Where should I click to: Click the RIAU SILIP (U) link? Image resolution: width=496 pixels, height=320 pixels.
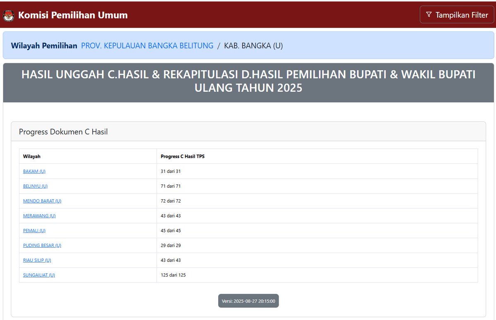coord(37,260)
